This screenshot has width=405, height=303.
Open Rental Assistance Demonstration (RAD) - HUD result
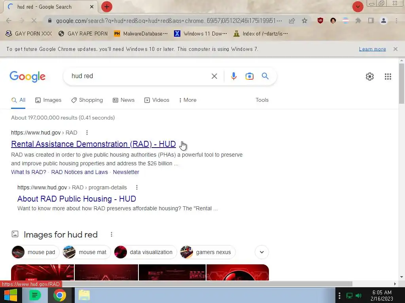click(x=93, y=144)
